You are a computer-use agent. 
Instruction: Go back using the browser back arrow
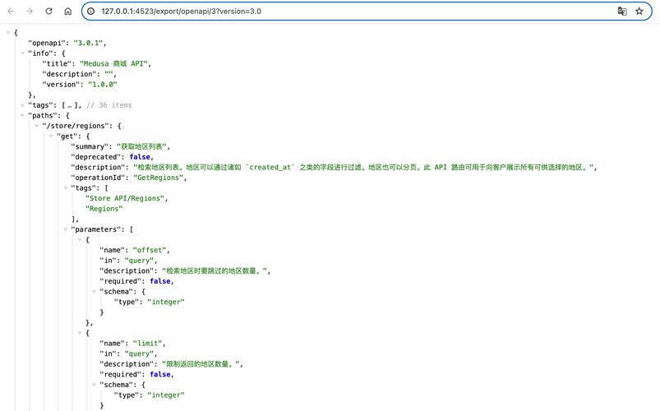pos(11,12)
